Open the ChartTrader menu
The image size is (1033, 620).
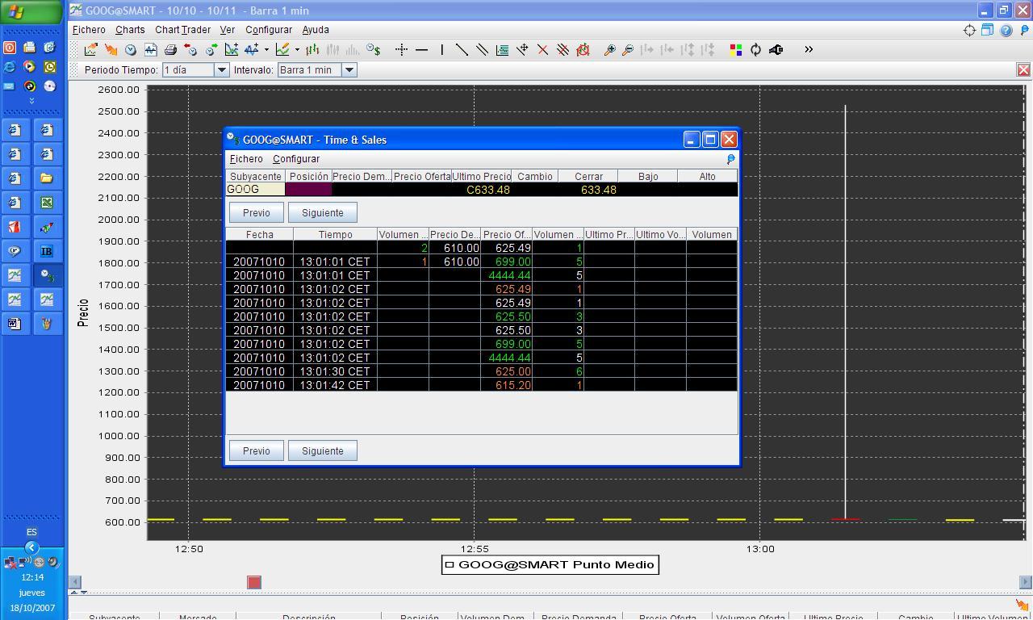(182, 30)
